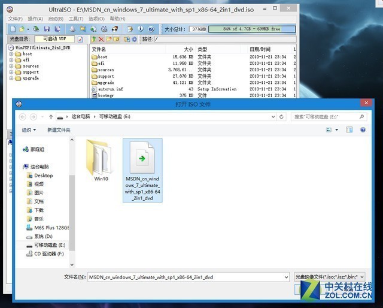This screenshot has width=383, height=308.
Task: Open the 文件(F) menu in UltraISO
Action: 16,19
